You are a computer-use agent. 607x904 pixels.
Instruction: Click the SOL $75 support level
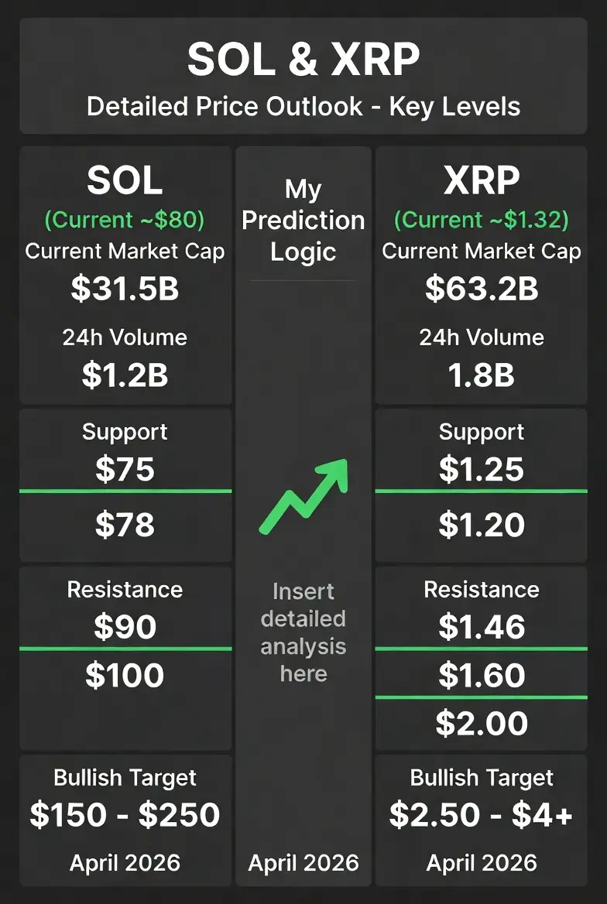(x=125, y=469)
